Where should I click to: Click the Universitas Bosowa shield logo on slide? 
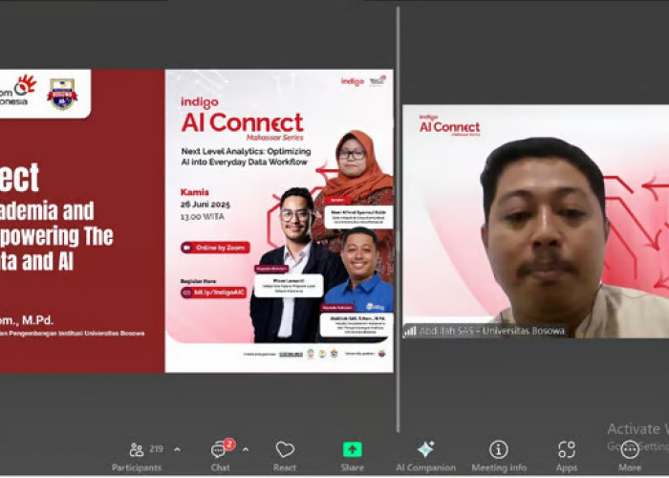62,94
